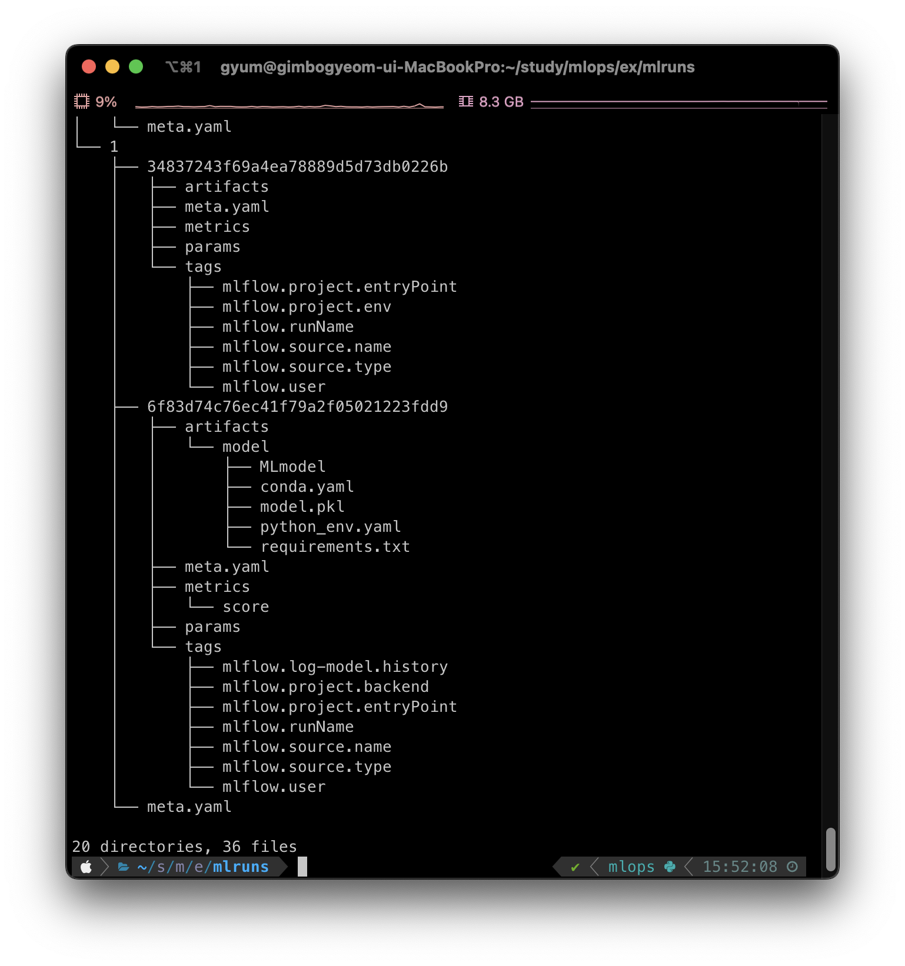
Task: Click directory 34837243f69a4ea78889d5d73db0226b
Action: [298, 166]
